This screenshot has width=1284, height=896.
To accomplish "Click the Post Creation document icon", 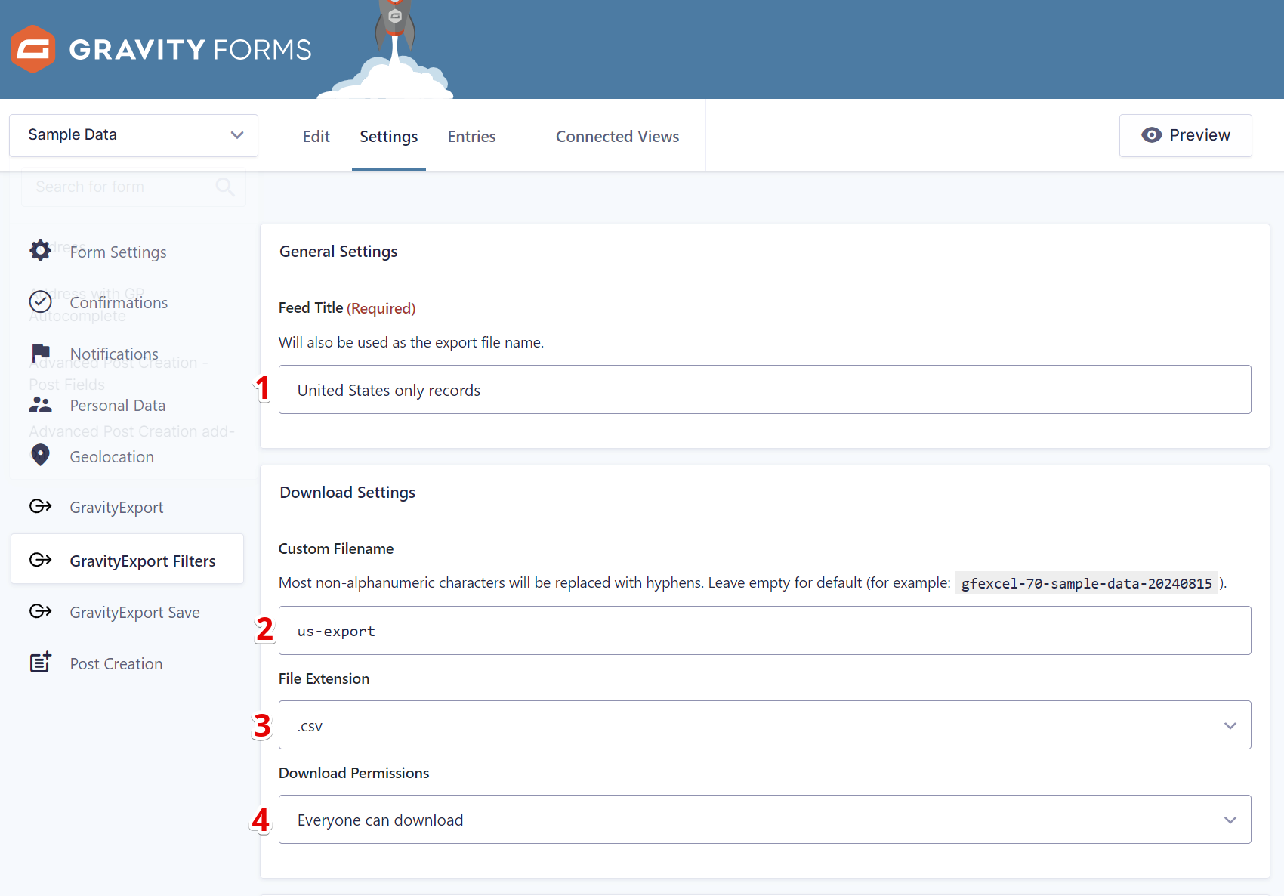I will 41,662.
